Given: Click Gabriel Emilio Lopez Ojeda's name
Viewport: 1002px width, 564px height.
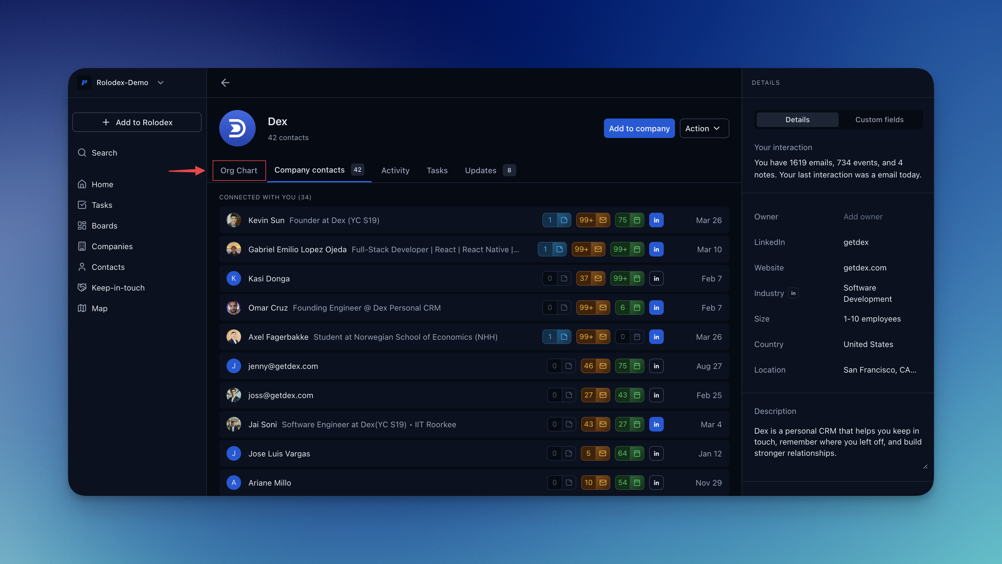Looking at the screenshot, I should tap(297, 249).
